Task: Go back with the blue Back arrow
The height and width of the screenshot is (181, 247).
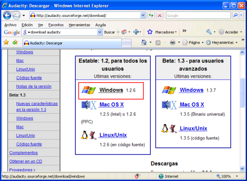Action: tap(7, 15)
